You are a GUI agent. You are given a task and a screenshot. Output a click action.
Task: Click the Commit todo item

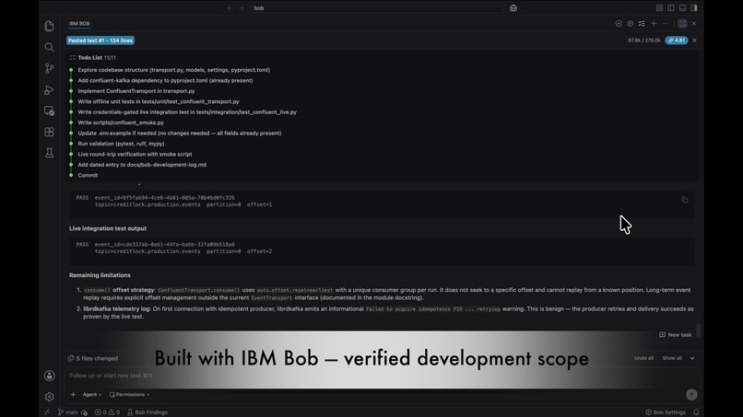coord(88,175)
